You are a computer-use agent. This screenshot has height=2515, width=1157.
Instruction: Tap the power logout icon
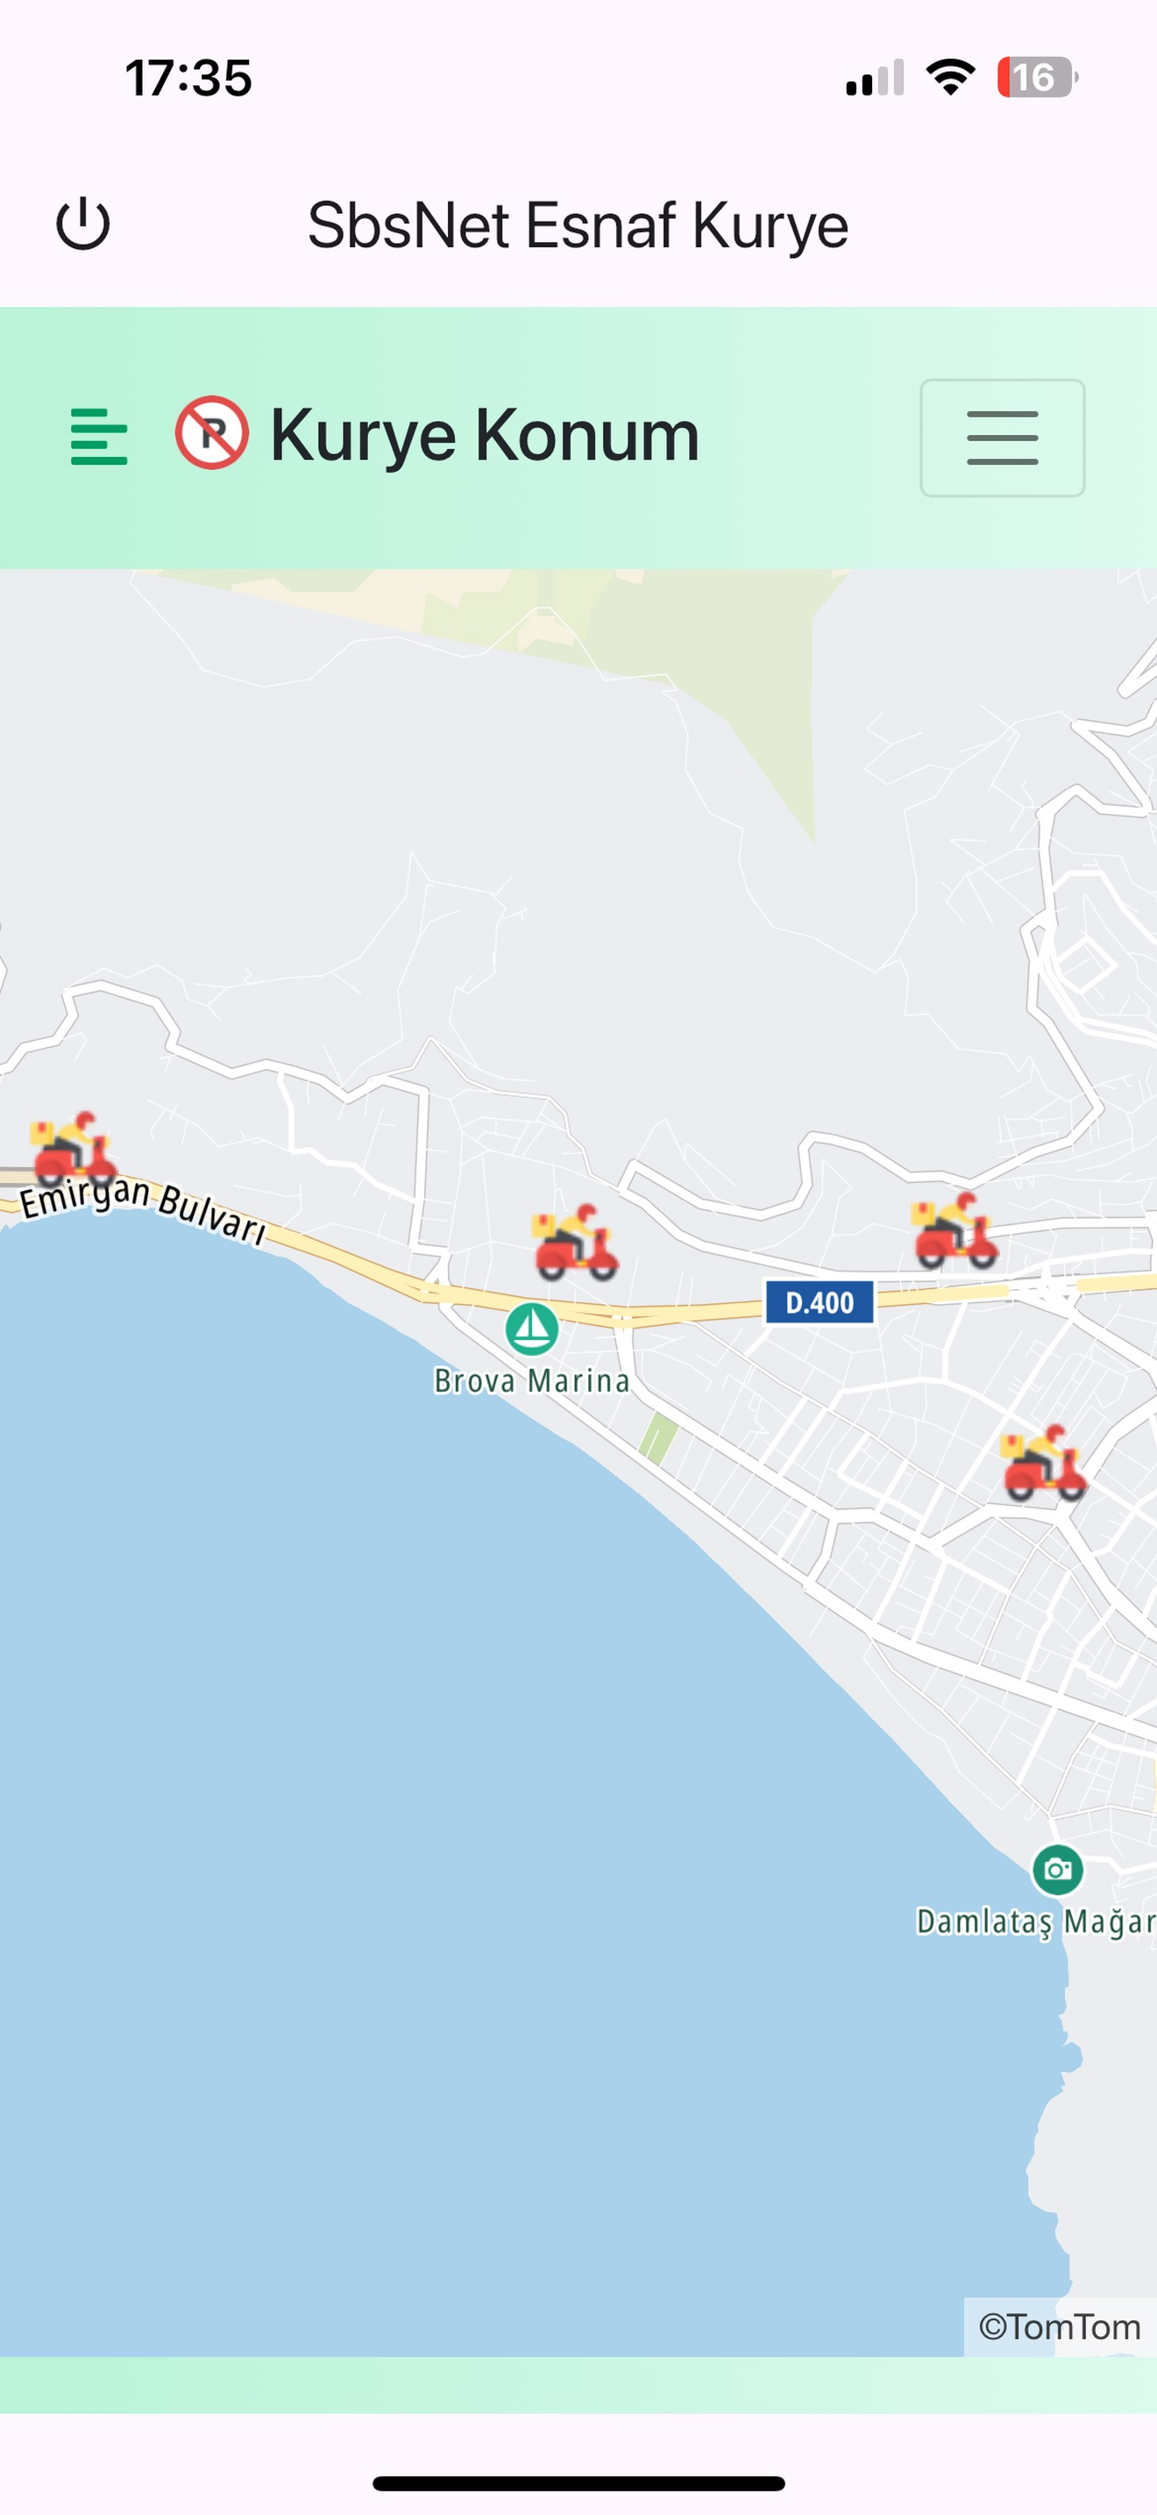(83, 224)
